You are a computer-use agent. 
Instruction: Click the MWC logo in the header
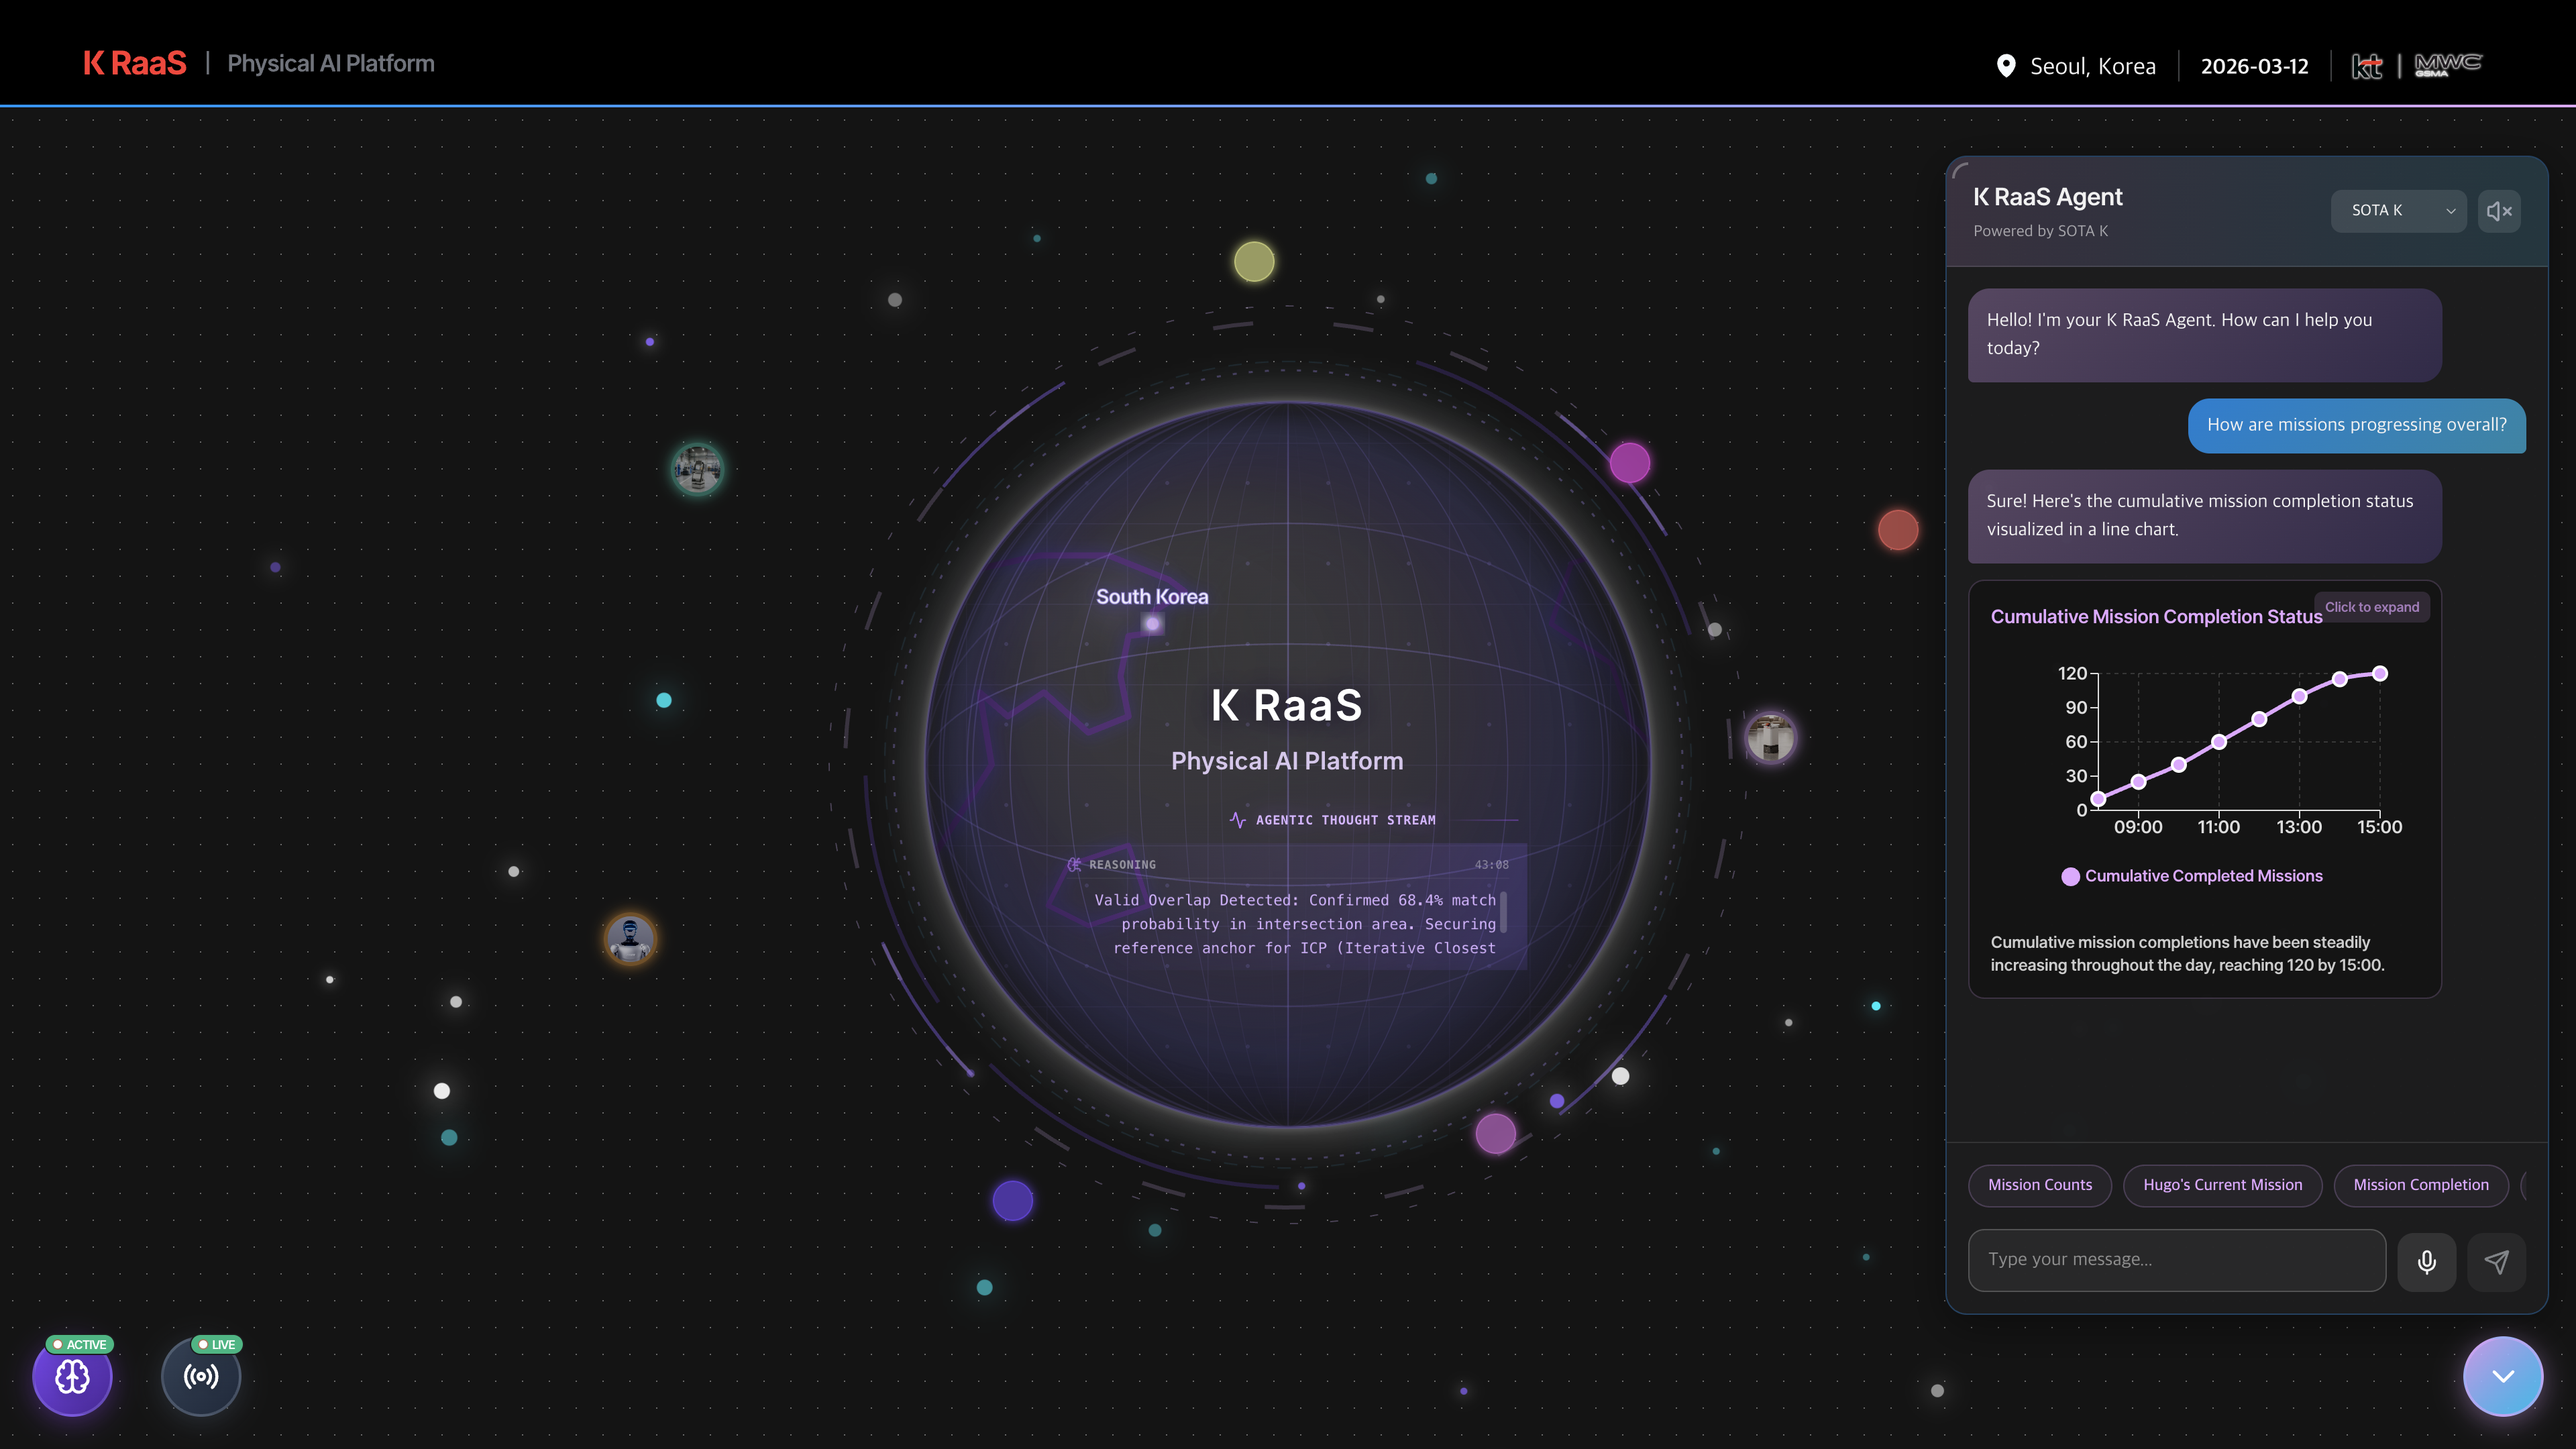click(x=2448, y=65)
